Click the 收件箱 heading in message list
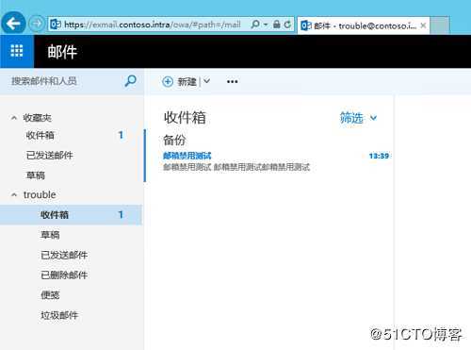The height and width of the screenshot is (350, 471). (x=185, y=118)
